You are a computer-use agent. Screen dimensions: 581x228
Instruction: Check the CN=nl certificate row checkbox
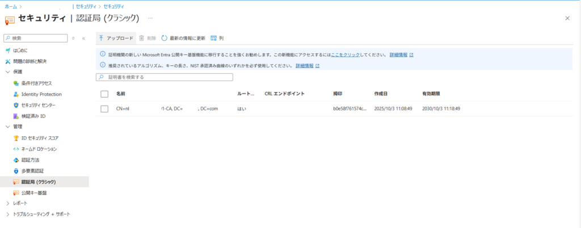104,108
